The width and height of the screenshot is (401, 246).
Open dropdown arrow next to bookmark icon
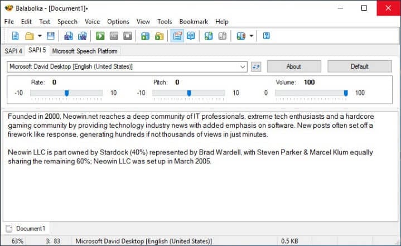click(252, 36)
